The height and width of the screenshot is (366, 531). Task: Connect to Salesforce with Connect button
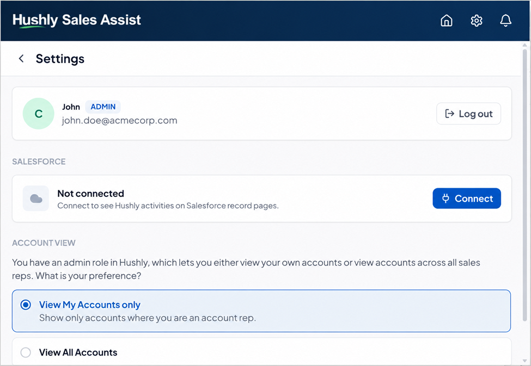coord(467,198)
